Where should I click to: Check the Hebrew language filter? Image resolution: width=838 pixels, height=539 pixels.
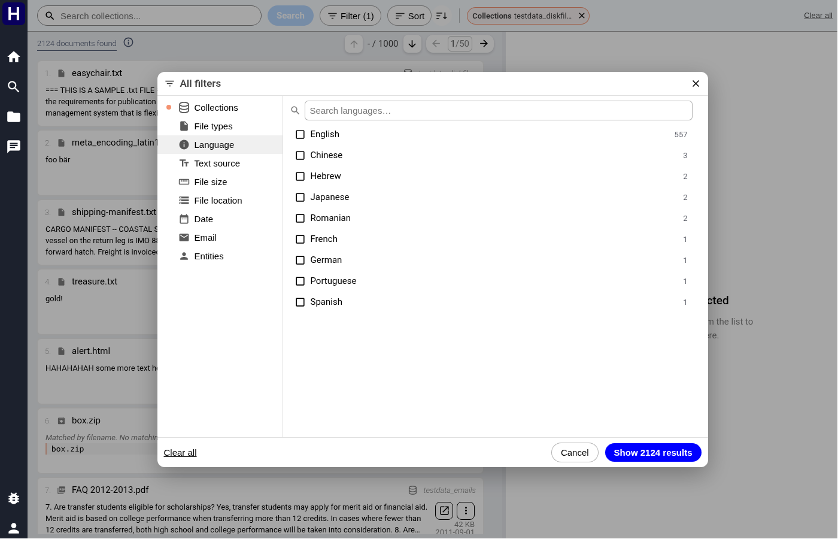300,177
